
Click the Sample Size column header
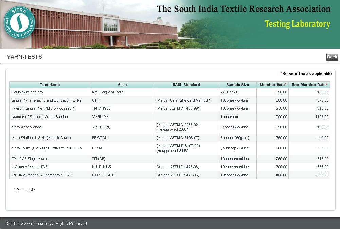click(237, 85)
